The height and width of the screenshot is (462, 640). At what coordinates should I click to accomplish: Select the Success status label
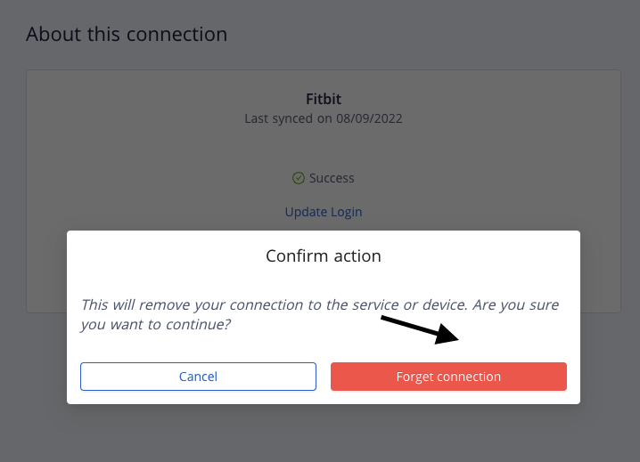click(x=332, y=178)
